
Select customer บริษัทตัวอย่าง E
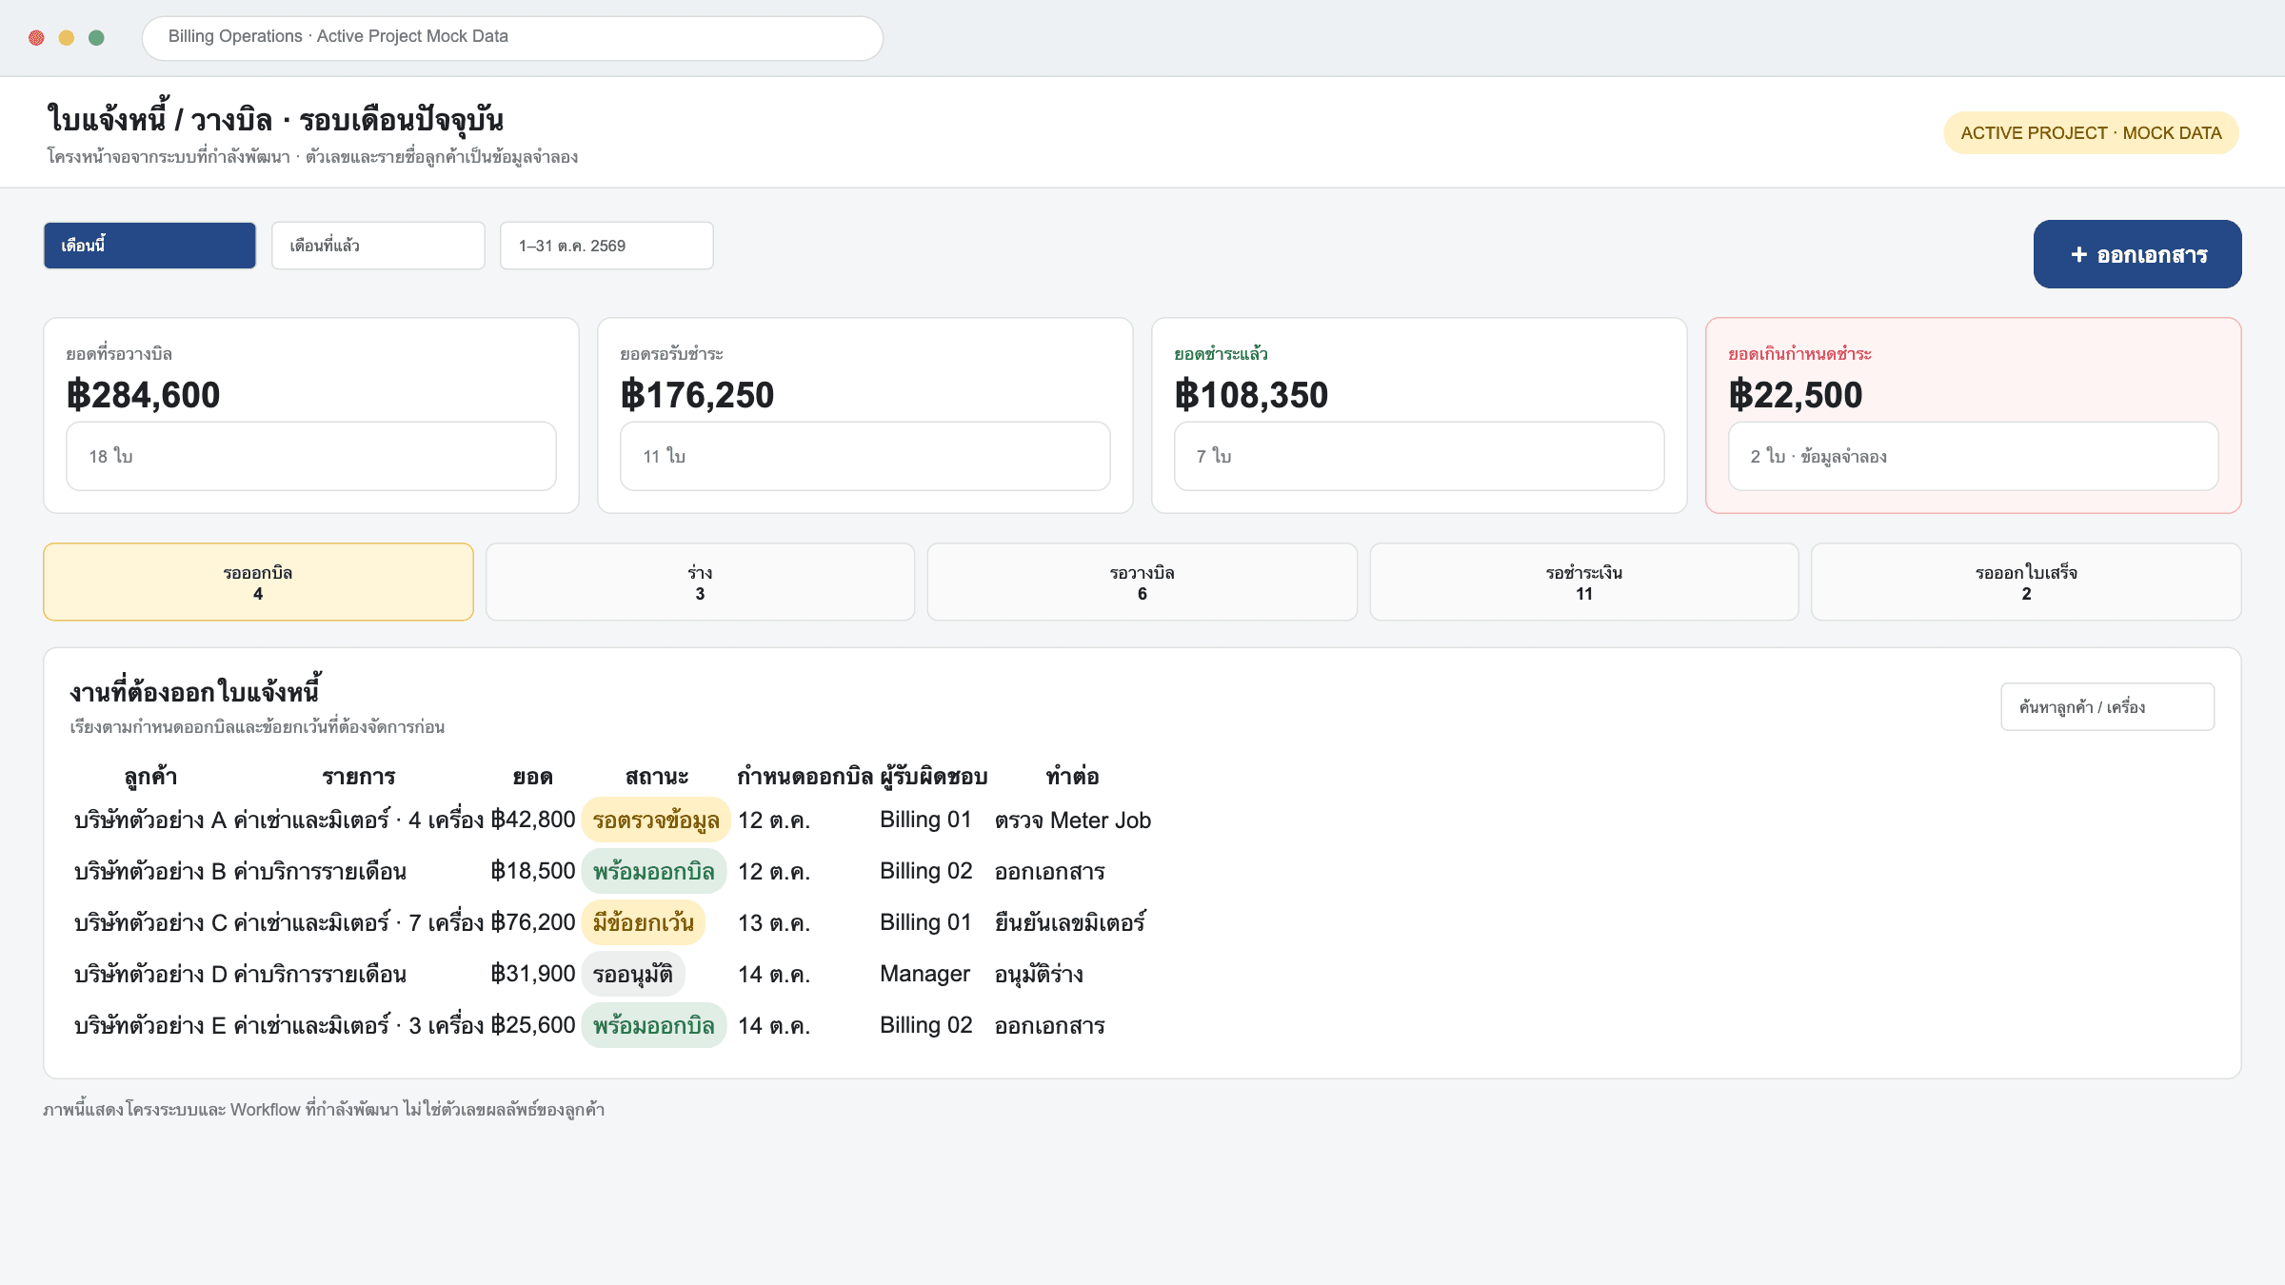point(150,1026)
